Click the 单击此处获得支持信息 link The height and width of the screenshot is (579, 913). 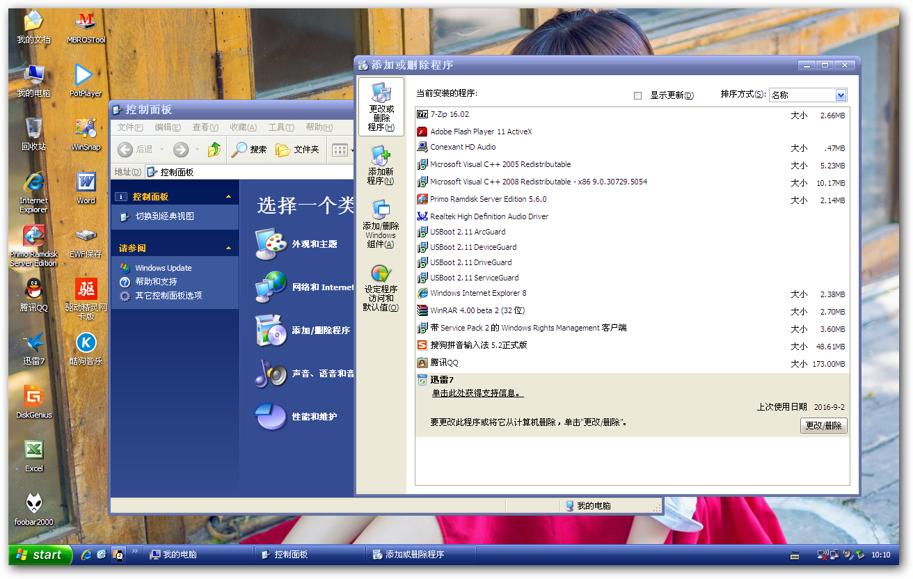(477, 393)
